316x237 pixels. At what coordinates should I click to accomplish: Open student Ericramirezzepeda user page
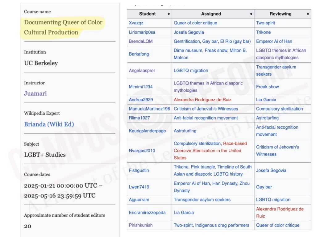coord(147,213)
